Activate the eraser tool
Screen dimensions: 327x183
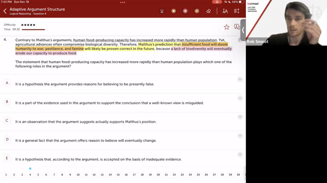[x=208, y=11]
